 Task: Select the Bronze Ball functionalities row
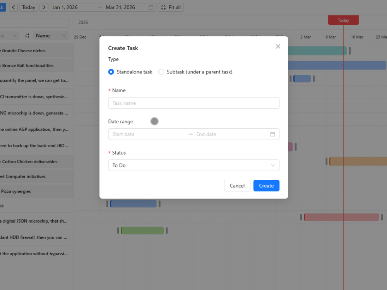coord(37,65)
